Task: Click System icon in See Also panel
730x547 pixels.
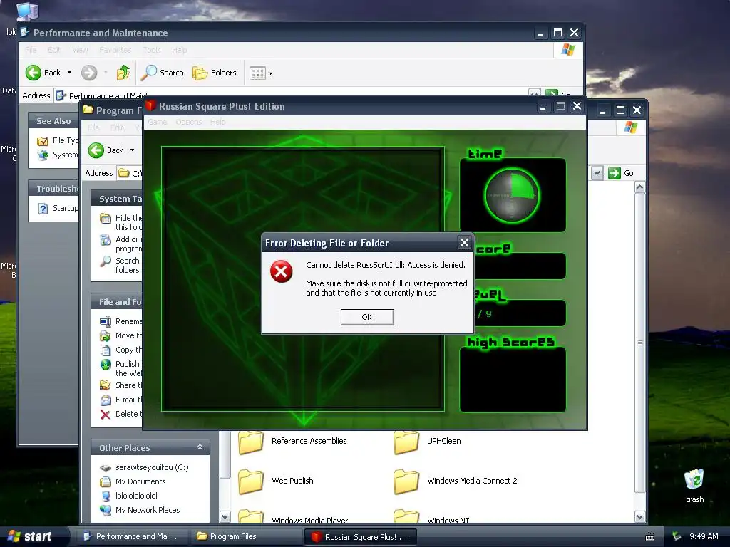Action: coord(43,155)
